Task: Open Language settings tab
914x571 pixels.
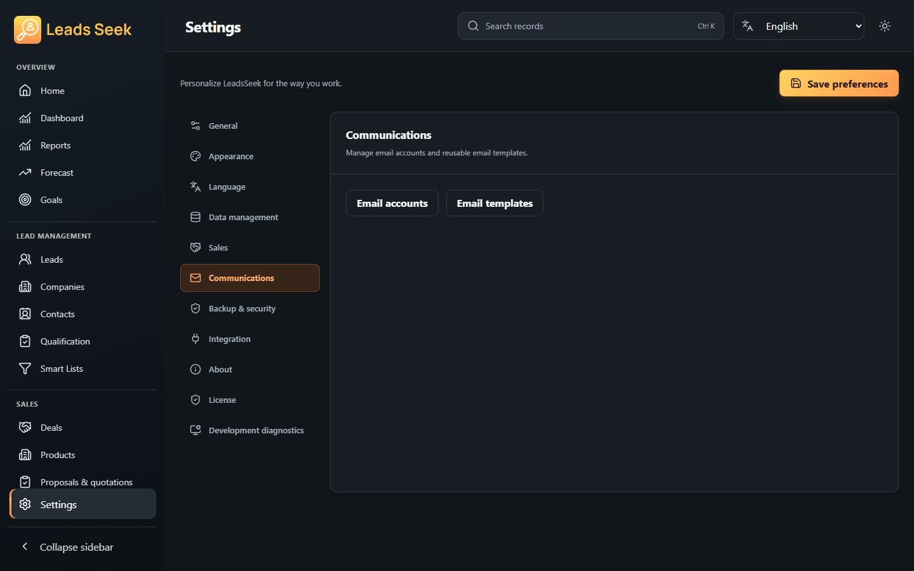Action: [x=250, y=187]
